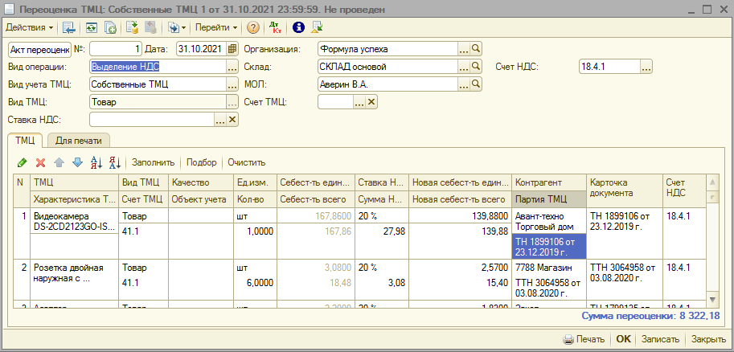This screenshot has height=352, width=734.
Task: Open the help question mark icon
Action: [x=253, y=27]
